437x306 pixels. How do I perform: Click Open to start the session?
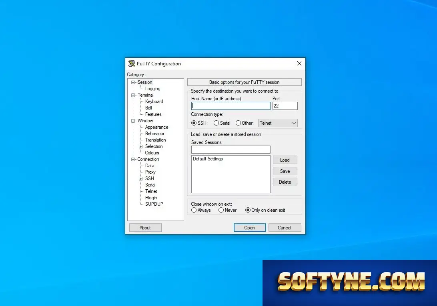tap(250, 228)
